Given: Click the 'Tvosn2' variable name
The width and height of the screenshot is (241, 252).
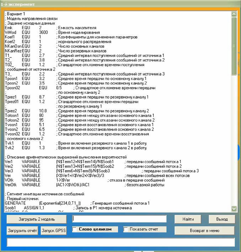Looking at the screenshot, I should tap(12, 129).
